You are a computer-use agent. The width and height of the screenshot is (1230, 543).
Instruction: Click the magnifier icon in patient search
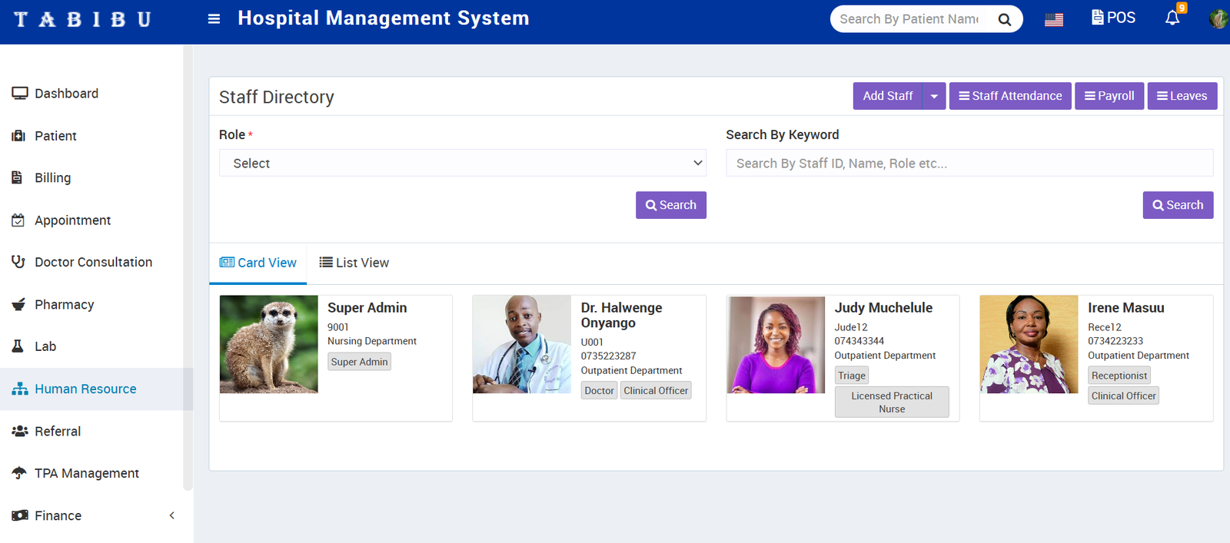[1004, 19]
